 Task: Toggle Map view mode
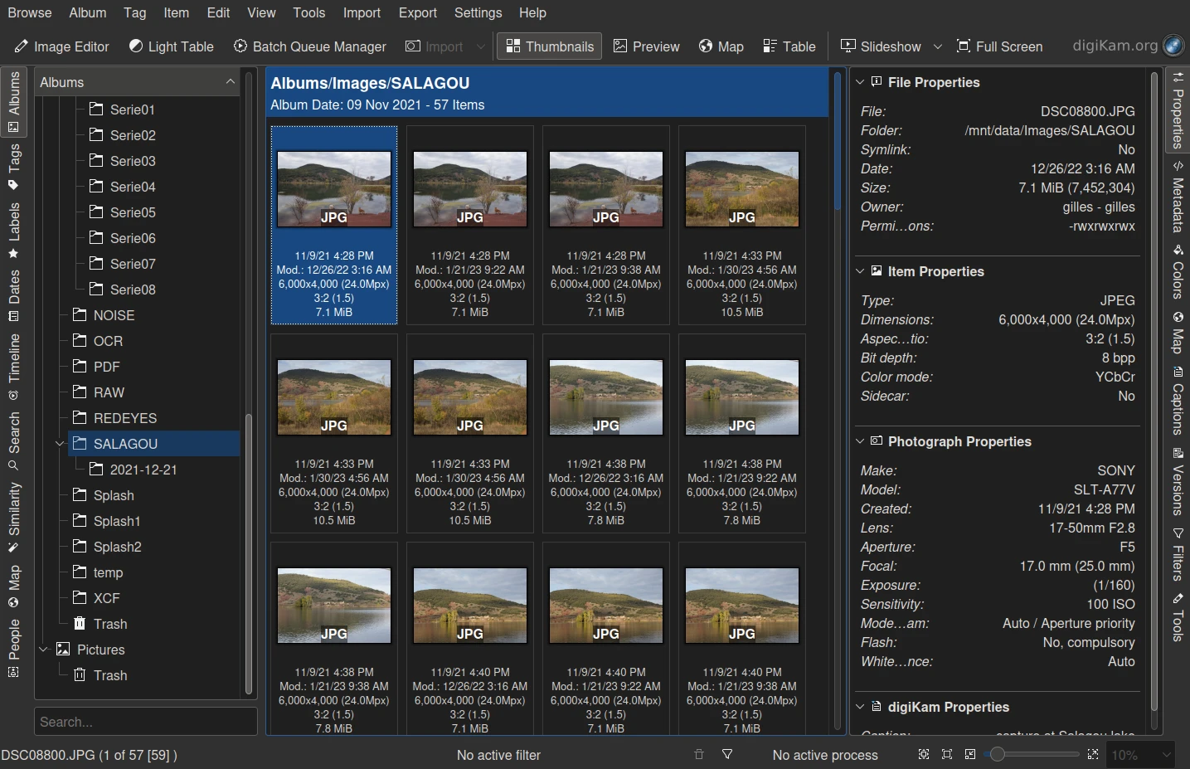(x=721, y=46)
